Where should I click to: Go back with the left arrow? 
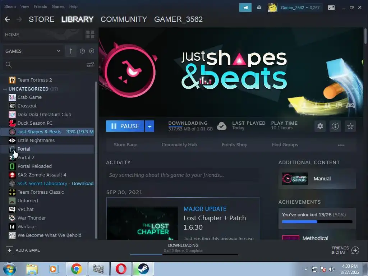click(7, 19)
